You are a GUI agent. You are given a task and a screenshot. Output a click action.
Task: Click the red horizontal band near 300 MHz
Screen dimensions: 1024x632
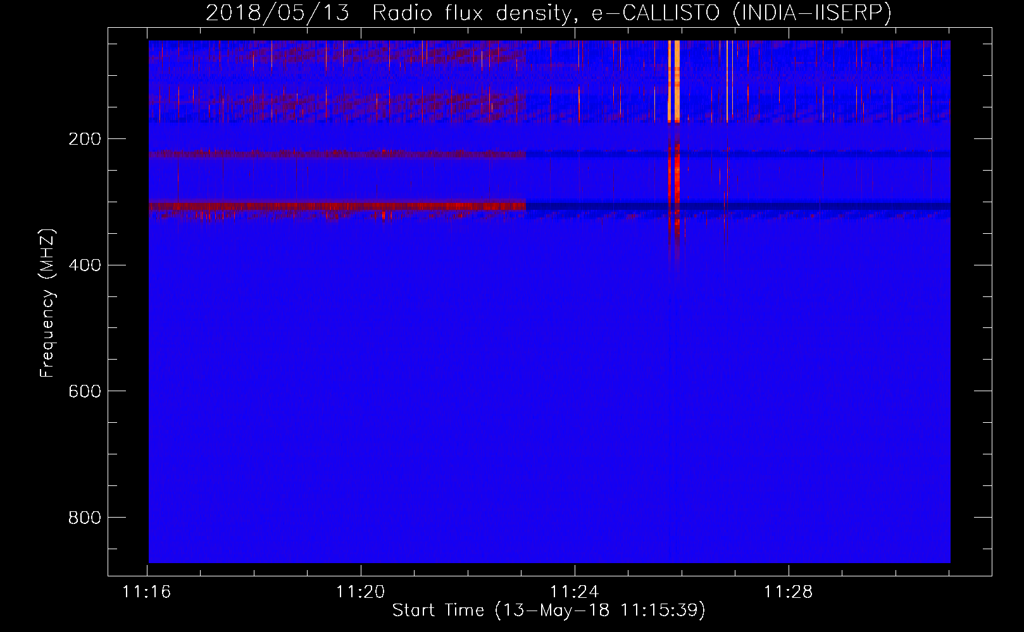pos(337,206)
